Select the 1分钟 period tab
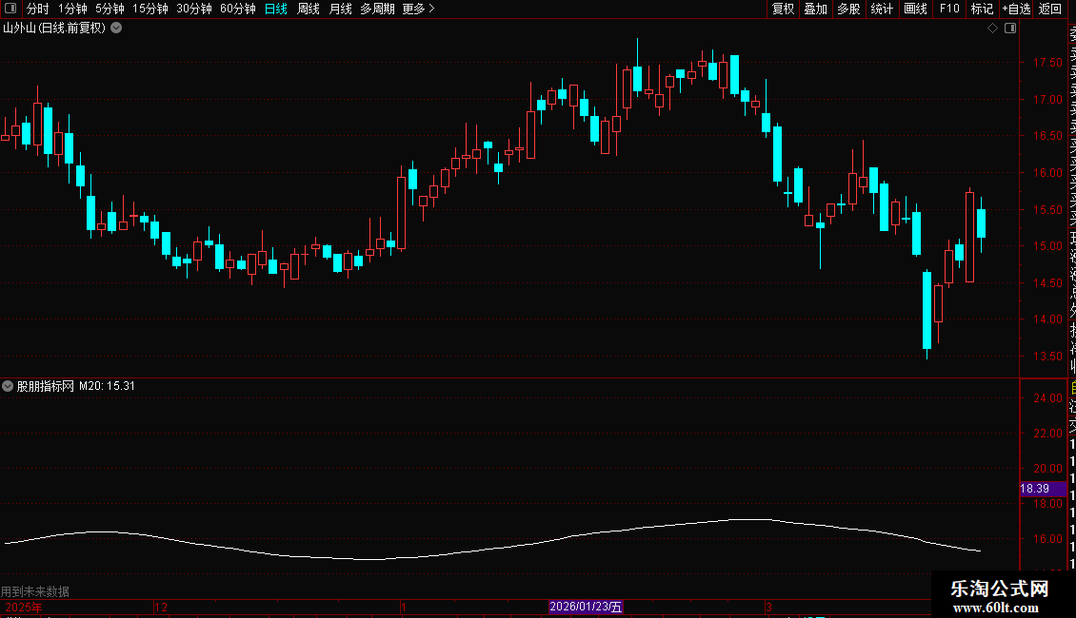This screenshot has height=618, width=1076. pyautogui.click(x=72, y=9)
